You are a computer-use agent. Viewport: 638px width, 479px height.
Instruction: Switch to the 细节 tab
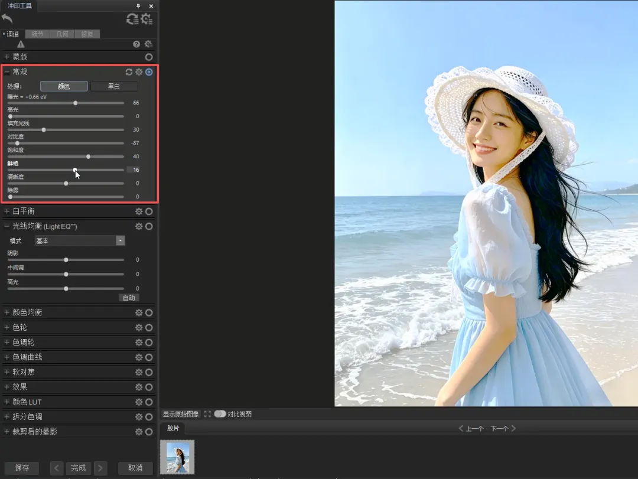[37, 34]
